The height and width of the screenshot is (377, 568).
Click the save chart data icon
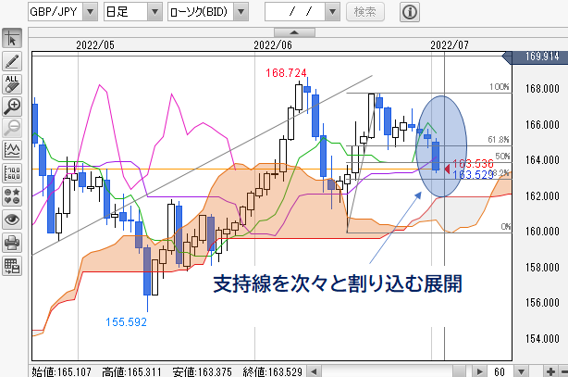[12, 266]
